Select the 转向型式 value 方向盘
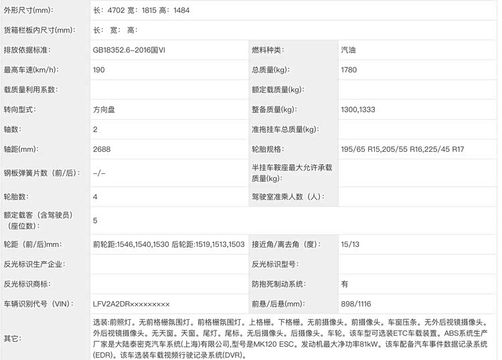 (x=104, y=109)
